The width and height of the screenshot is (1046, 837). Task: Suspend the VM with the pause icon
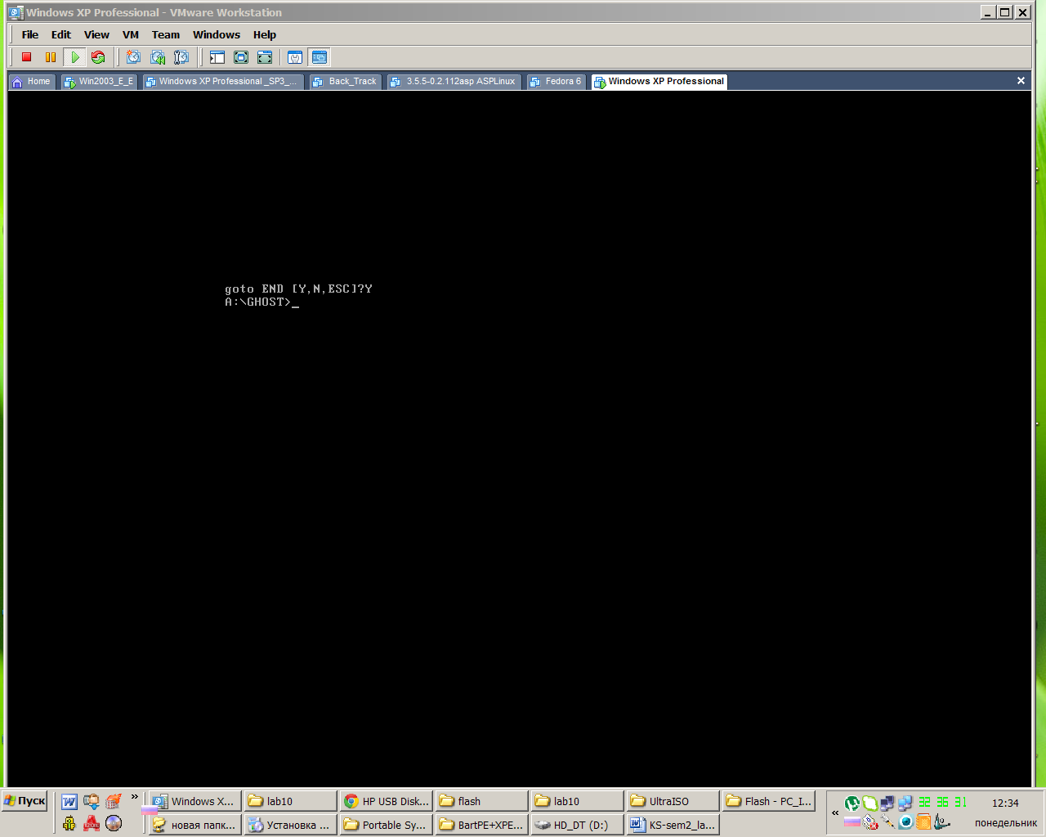pos(51,57)
